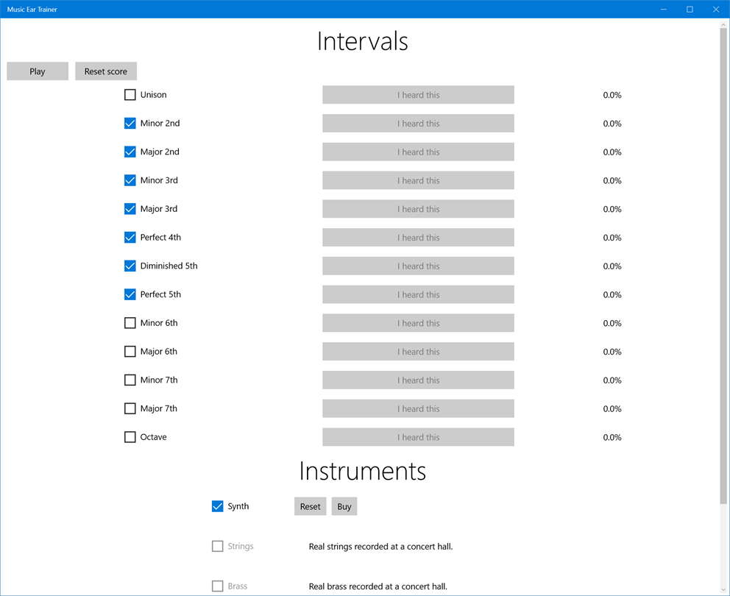Image resolution: width=730 pixels, height=596 pixels.
Task: Toggle the Synth instrument checkbox
Action: click(x=218, y=506)
